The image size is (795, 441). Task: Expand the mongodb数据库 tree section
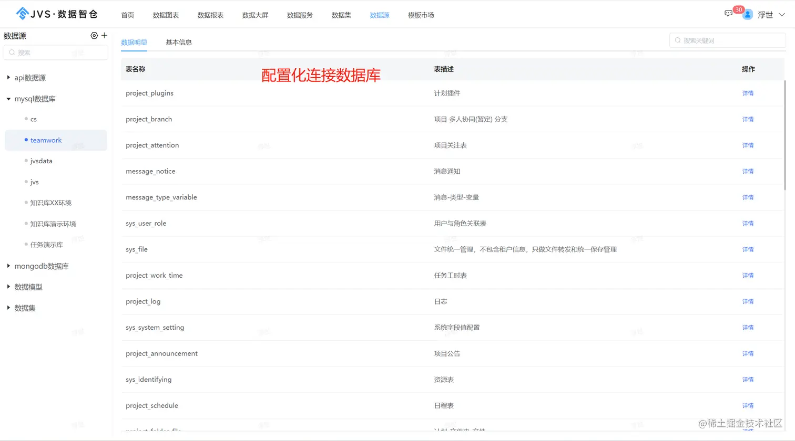point(8,266)
